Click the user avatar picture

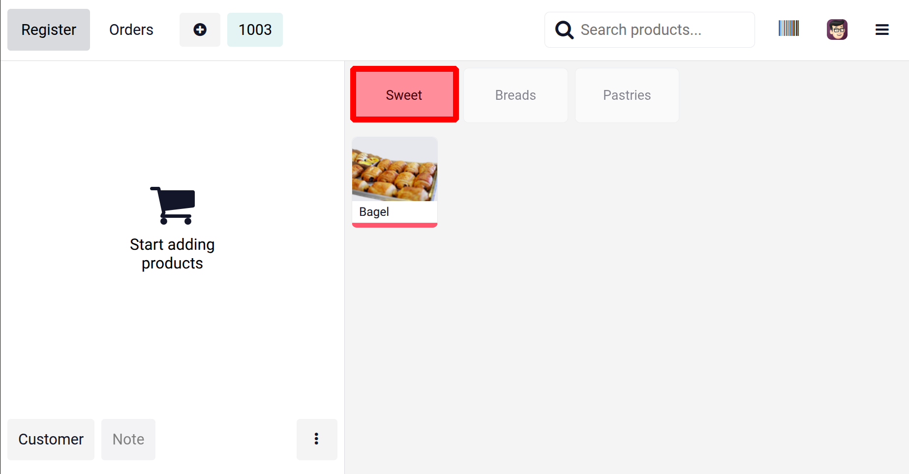click(837, 30)
